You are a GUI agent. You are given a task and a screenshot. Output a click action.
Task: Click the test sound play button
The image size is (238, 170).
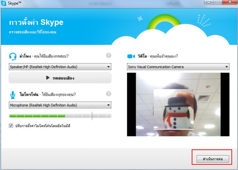click(x=60, y=78)
